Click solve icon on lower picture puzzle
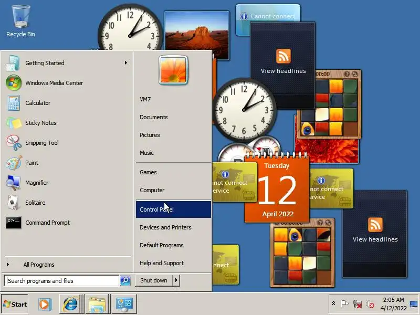The height and width of the screenshot is (315, 420). coord(328,223)
